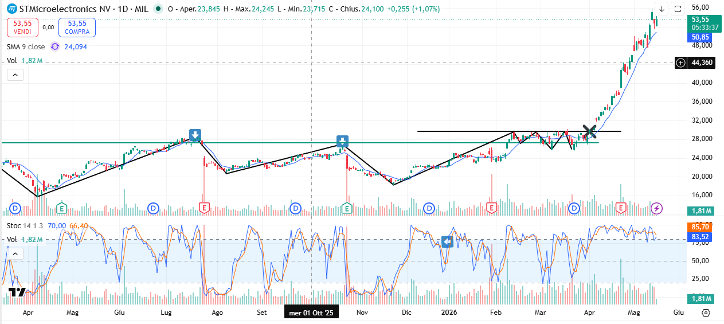Click the blue left-arrow marker in the Stoc pane
The height and width of the screenshot is (324, 724).
pyautogui.click(x=448, y=242)
